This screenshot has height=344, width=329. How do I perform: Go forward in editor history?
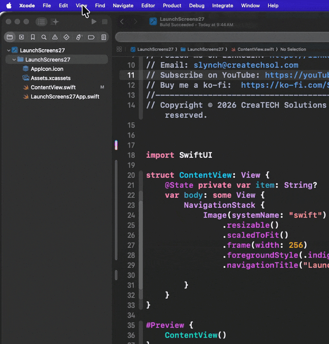click(135, 22)
